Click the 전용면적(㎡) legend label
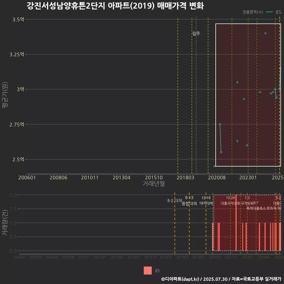 tap(253, 12)
